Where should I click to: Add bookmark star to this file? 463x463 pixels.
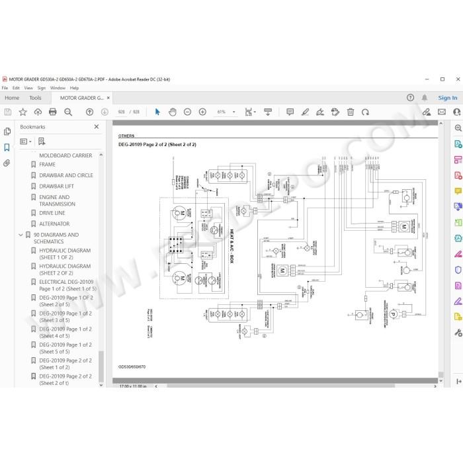22,112
